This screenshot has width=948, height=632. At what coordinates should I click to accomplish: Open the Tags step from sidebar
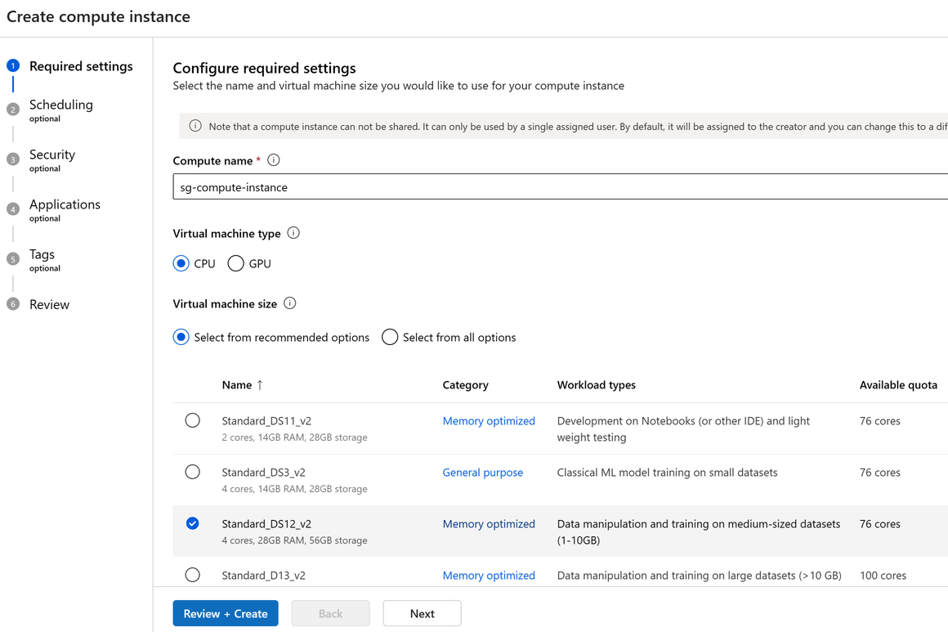point(42,254)
